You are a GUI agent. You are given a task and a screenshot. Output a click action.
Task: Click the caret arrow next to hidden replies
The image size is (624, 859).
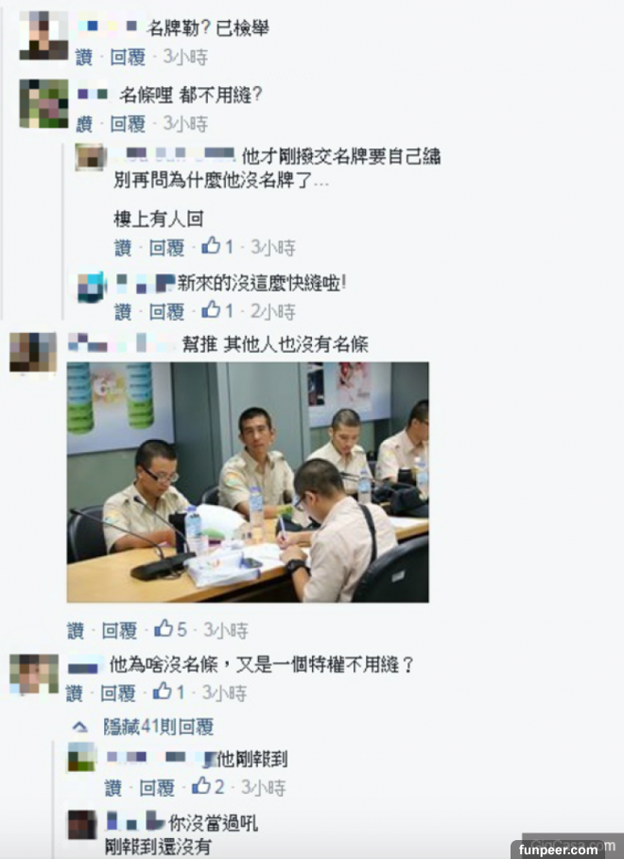[80, 727]
